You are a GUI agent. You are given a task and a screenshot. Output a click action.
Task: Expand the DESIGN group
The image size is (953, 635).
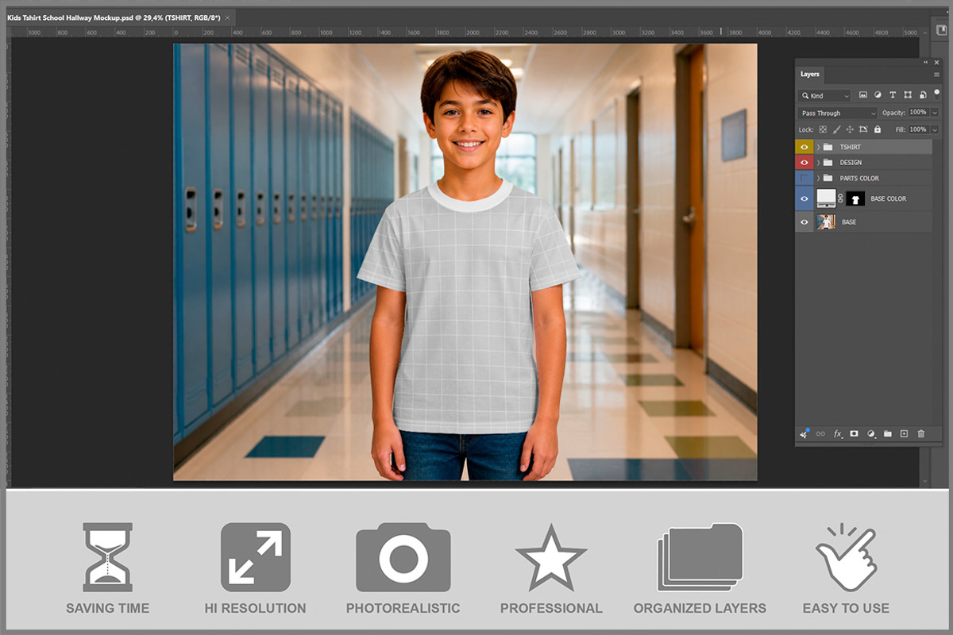(x=819, y=163)
